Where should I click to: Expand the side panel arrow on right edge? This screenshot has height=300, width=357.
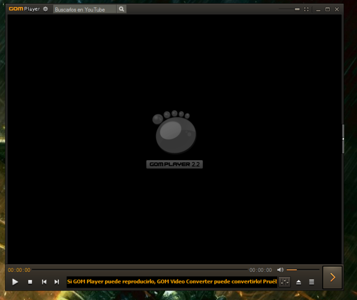coord(343,139)
